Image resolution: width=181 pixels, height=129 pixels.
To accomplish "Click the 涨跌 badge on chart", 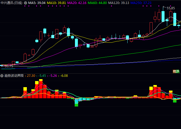I will click(176, 71).
